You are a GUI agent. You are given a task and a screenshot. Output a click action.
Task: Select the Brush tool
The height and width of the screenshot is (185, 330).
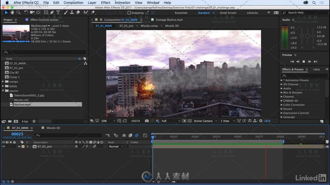[66, 12]
